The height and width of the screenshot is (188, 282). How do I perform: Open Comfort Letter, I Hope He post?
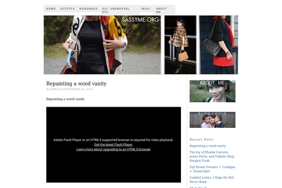(211, 180)
